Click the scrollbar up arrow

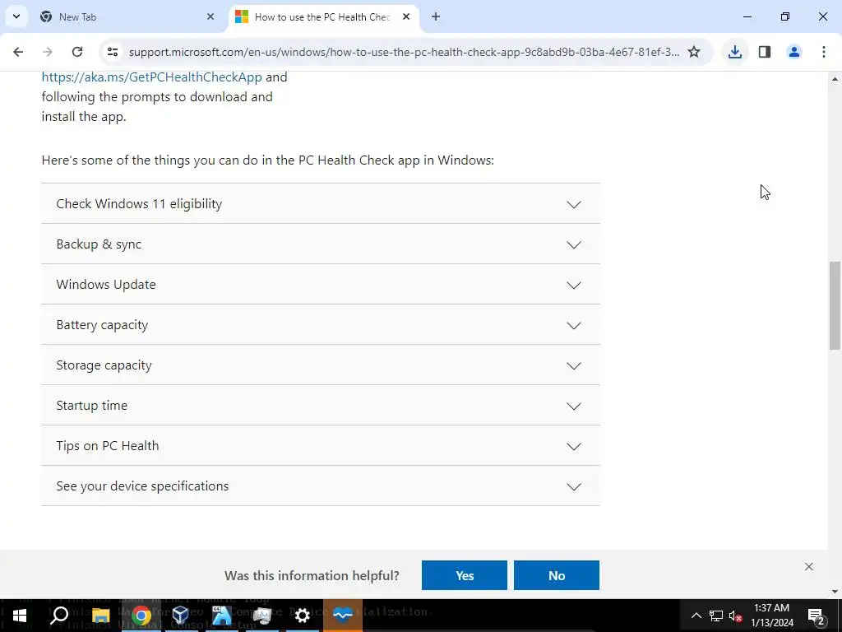pos(835,79)
